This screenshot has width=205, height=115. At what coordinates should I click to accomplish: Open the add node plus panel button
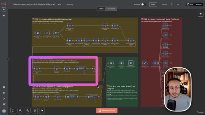point(201,14)
